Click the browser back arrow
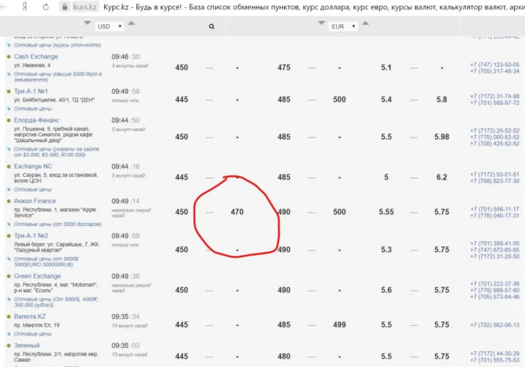This screenshot has width=525, height=367. 7,8
